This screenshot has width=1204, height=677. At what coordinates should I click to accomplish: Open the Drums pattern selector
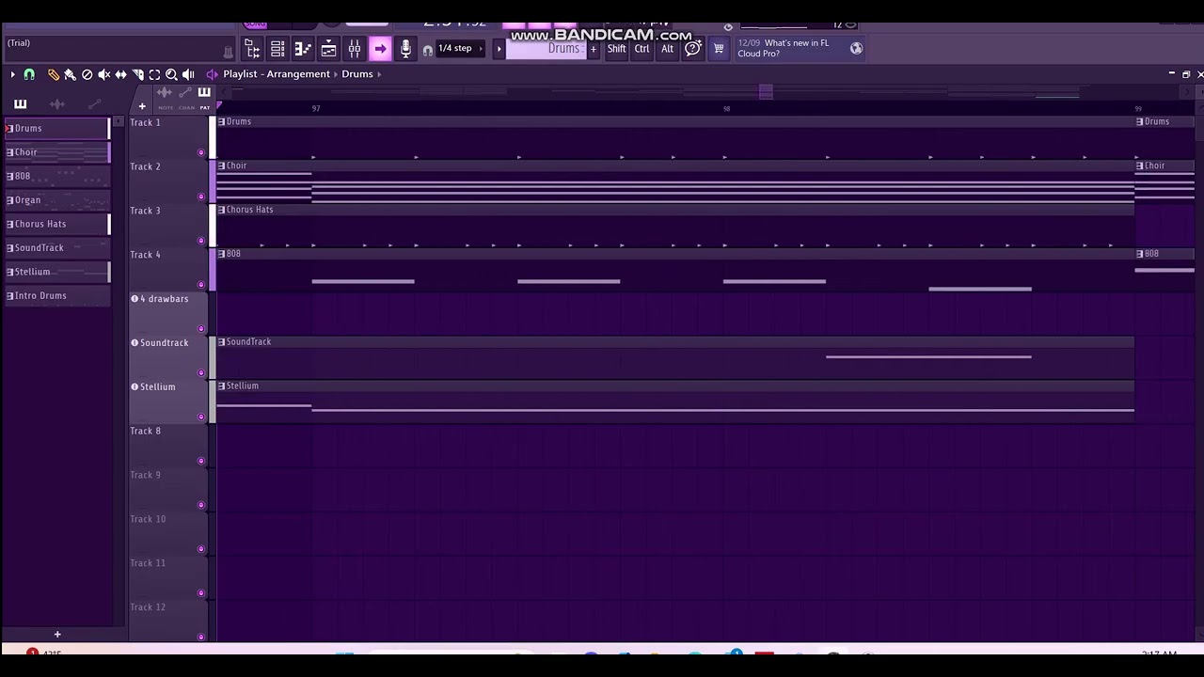547,49
